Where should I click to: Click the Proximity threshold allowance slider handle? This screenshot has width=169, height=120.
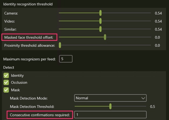[60, 45]
